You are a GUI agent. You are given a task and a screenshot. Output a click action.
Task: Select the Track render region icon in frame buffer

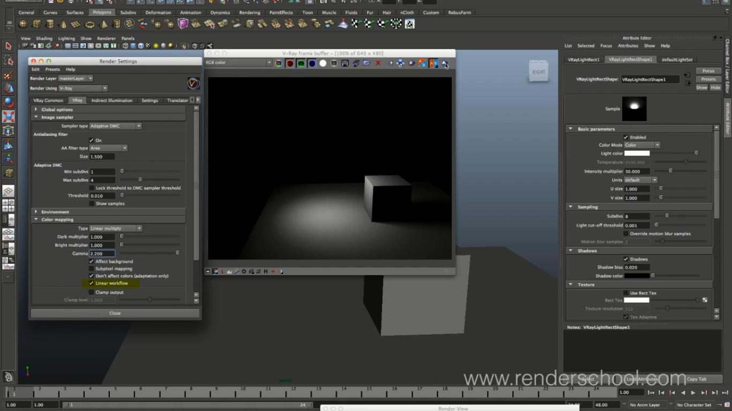pos(401,63)
